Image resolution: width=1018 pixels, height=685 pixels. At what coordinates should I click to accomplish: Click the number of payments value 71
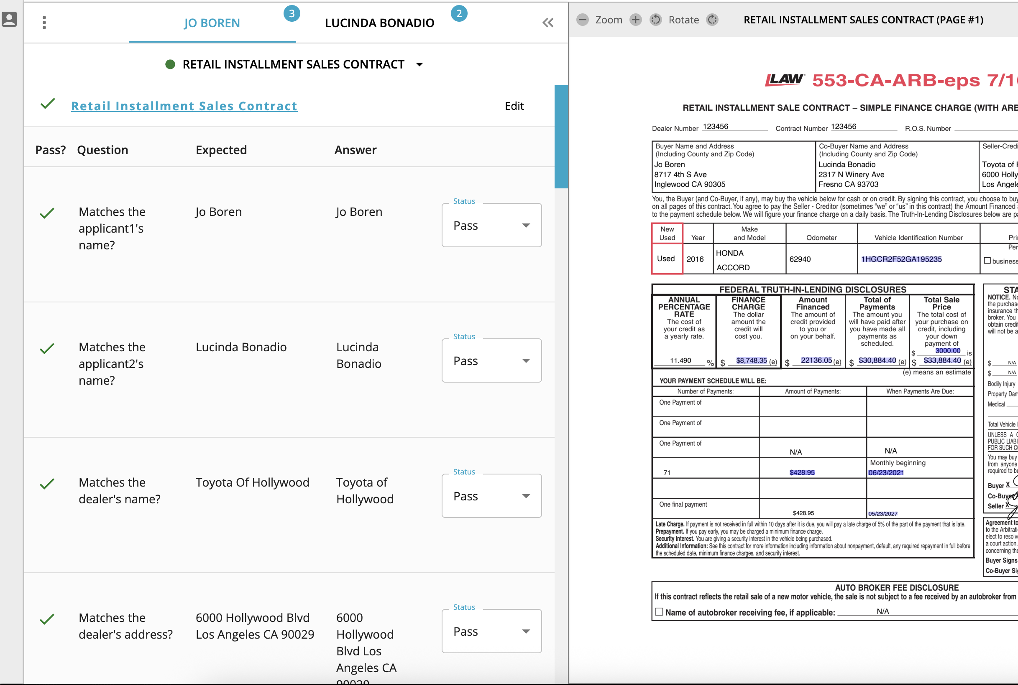pos(667,472)
